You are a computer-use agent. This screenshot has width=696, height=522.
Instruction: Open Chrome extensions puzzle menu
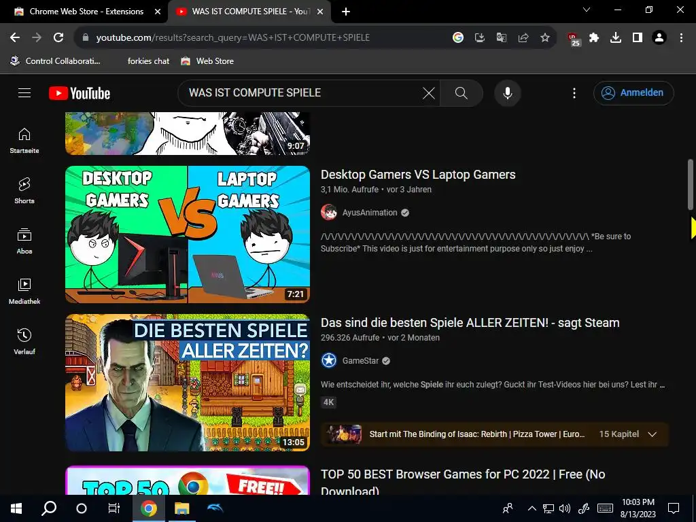pos(594,37)
